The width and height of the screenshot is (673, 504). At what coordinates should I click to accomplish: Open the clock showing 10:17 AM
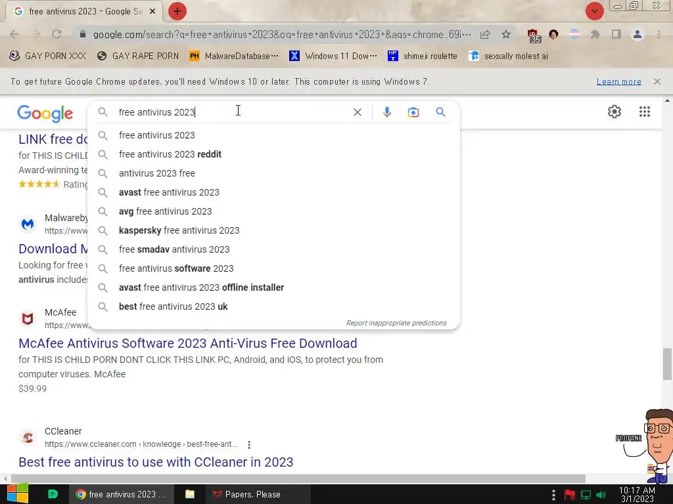pos(637,495)
